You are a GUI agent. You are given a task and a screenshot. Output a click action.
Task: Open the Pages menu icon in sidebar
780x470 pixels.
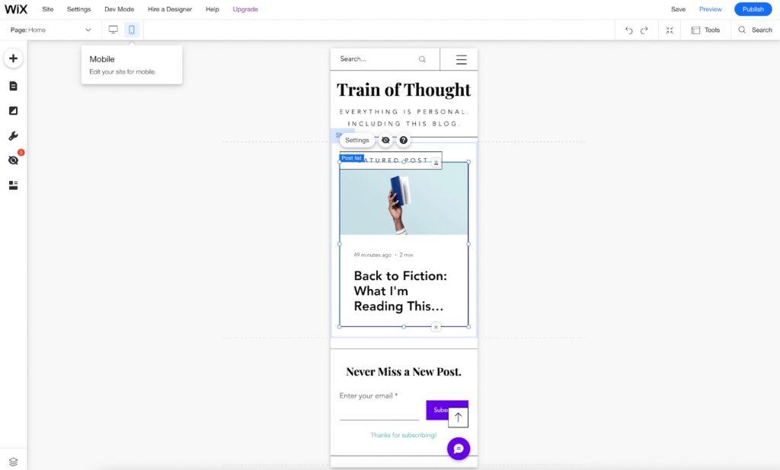pyautogui.click(x=13, y=86)
